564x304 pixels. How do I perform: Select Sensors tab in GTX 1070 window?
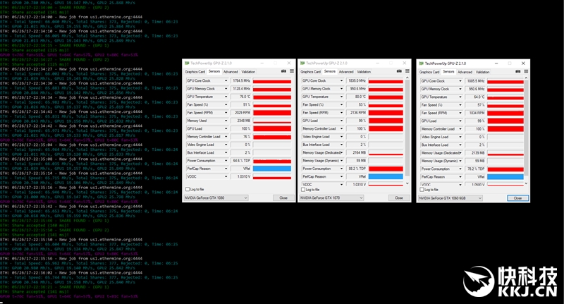[330, 71]
